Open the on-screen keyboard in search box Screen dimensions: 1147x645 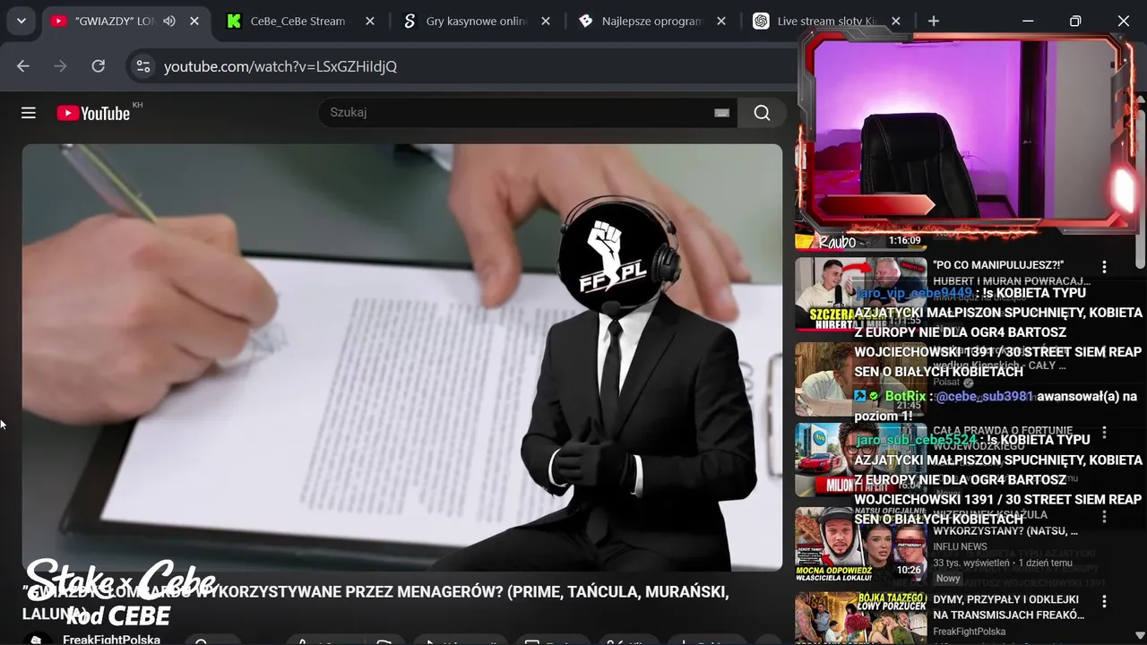coord(721,113)
